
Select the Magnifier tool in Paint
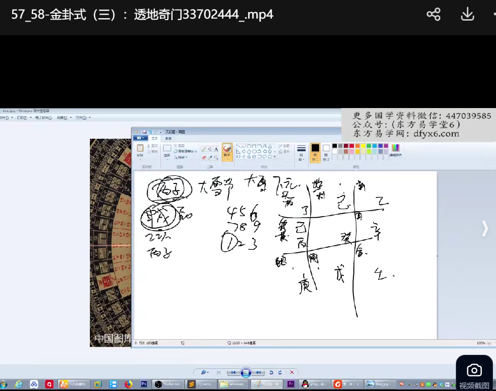pyautogui.click(x=216, y=157)
